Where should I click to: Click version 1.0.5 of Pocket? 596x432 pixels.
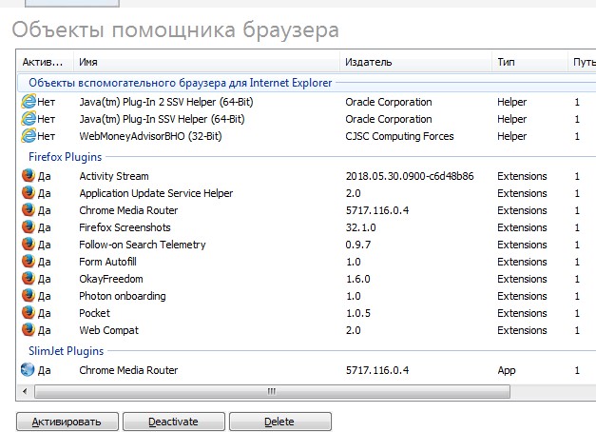[x=358, y=313]
